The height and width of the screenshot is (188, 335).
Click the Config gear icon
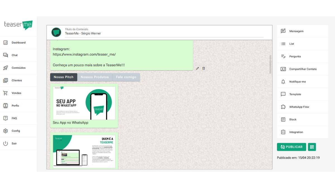5,131
